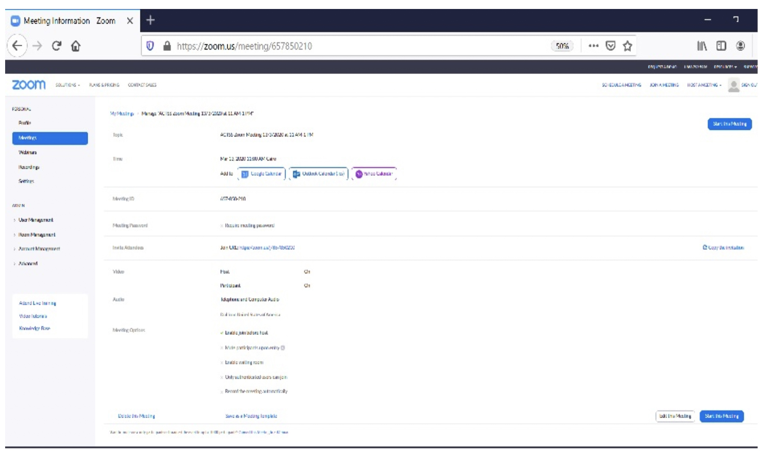The width and height of the screenshot is (767, 453).
Task: Open the Firefox account icon
Action: coord(740,46)
